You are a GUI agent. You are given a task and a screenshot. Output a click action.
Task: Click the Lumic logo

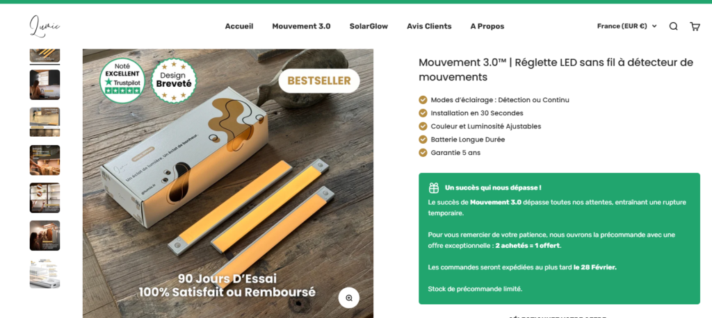(x=44, y=26)
